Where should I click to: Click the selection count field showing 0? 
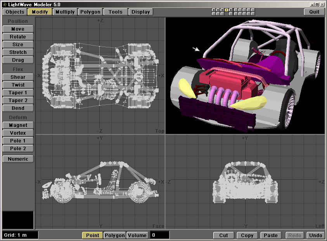click(160, 235)
